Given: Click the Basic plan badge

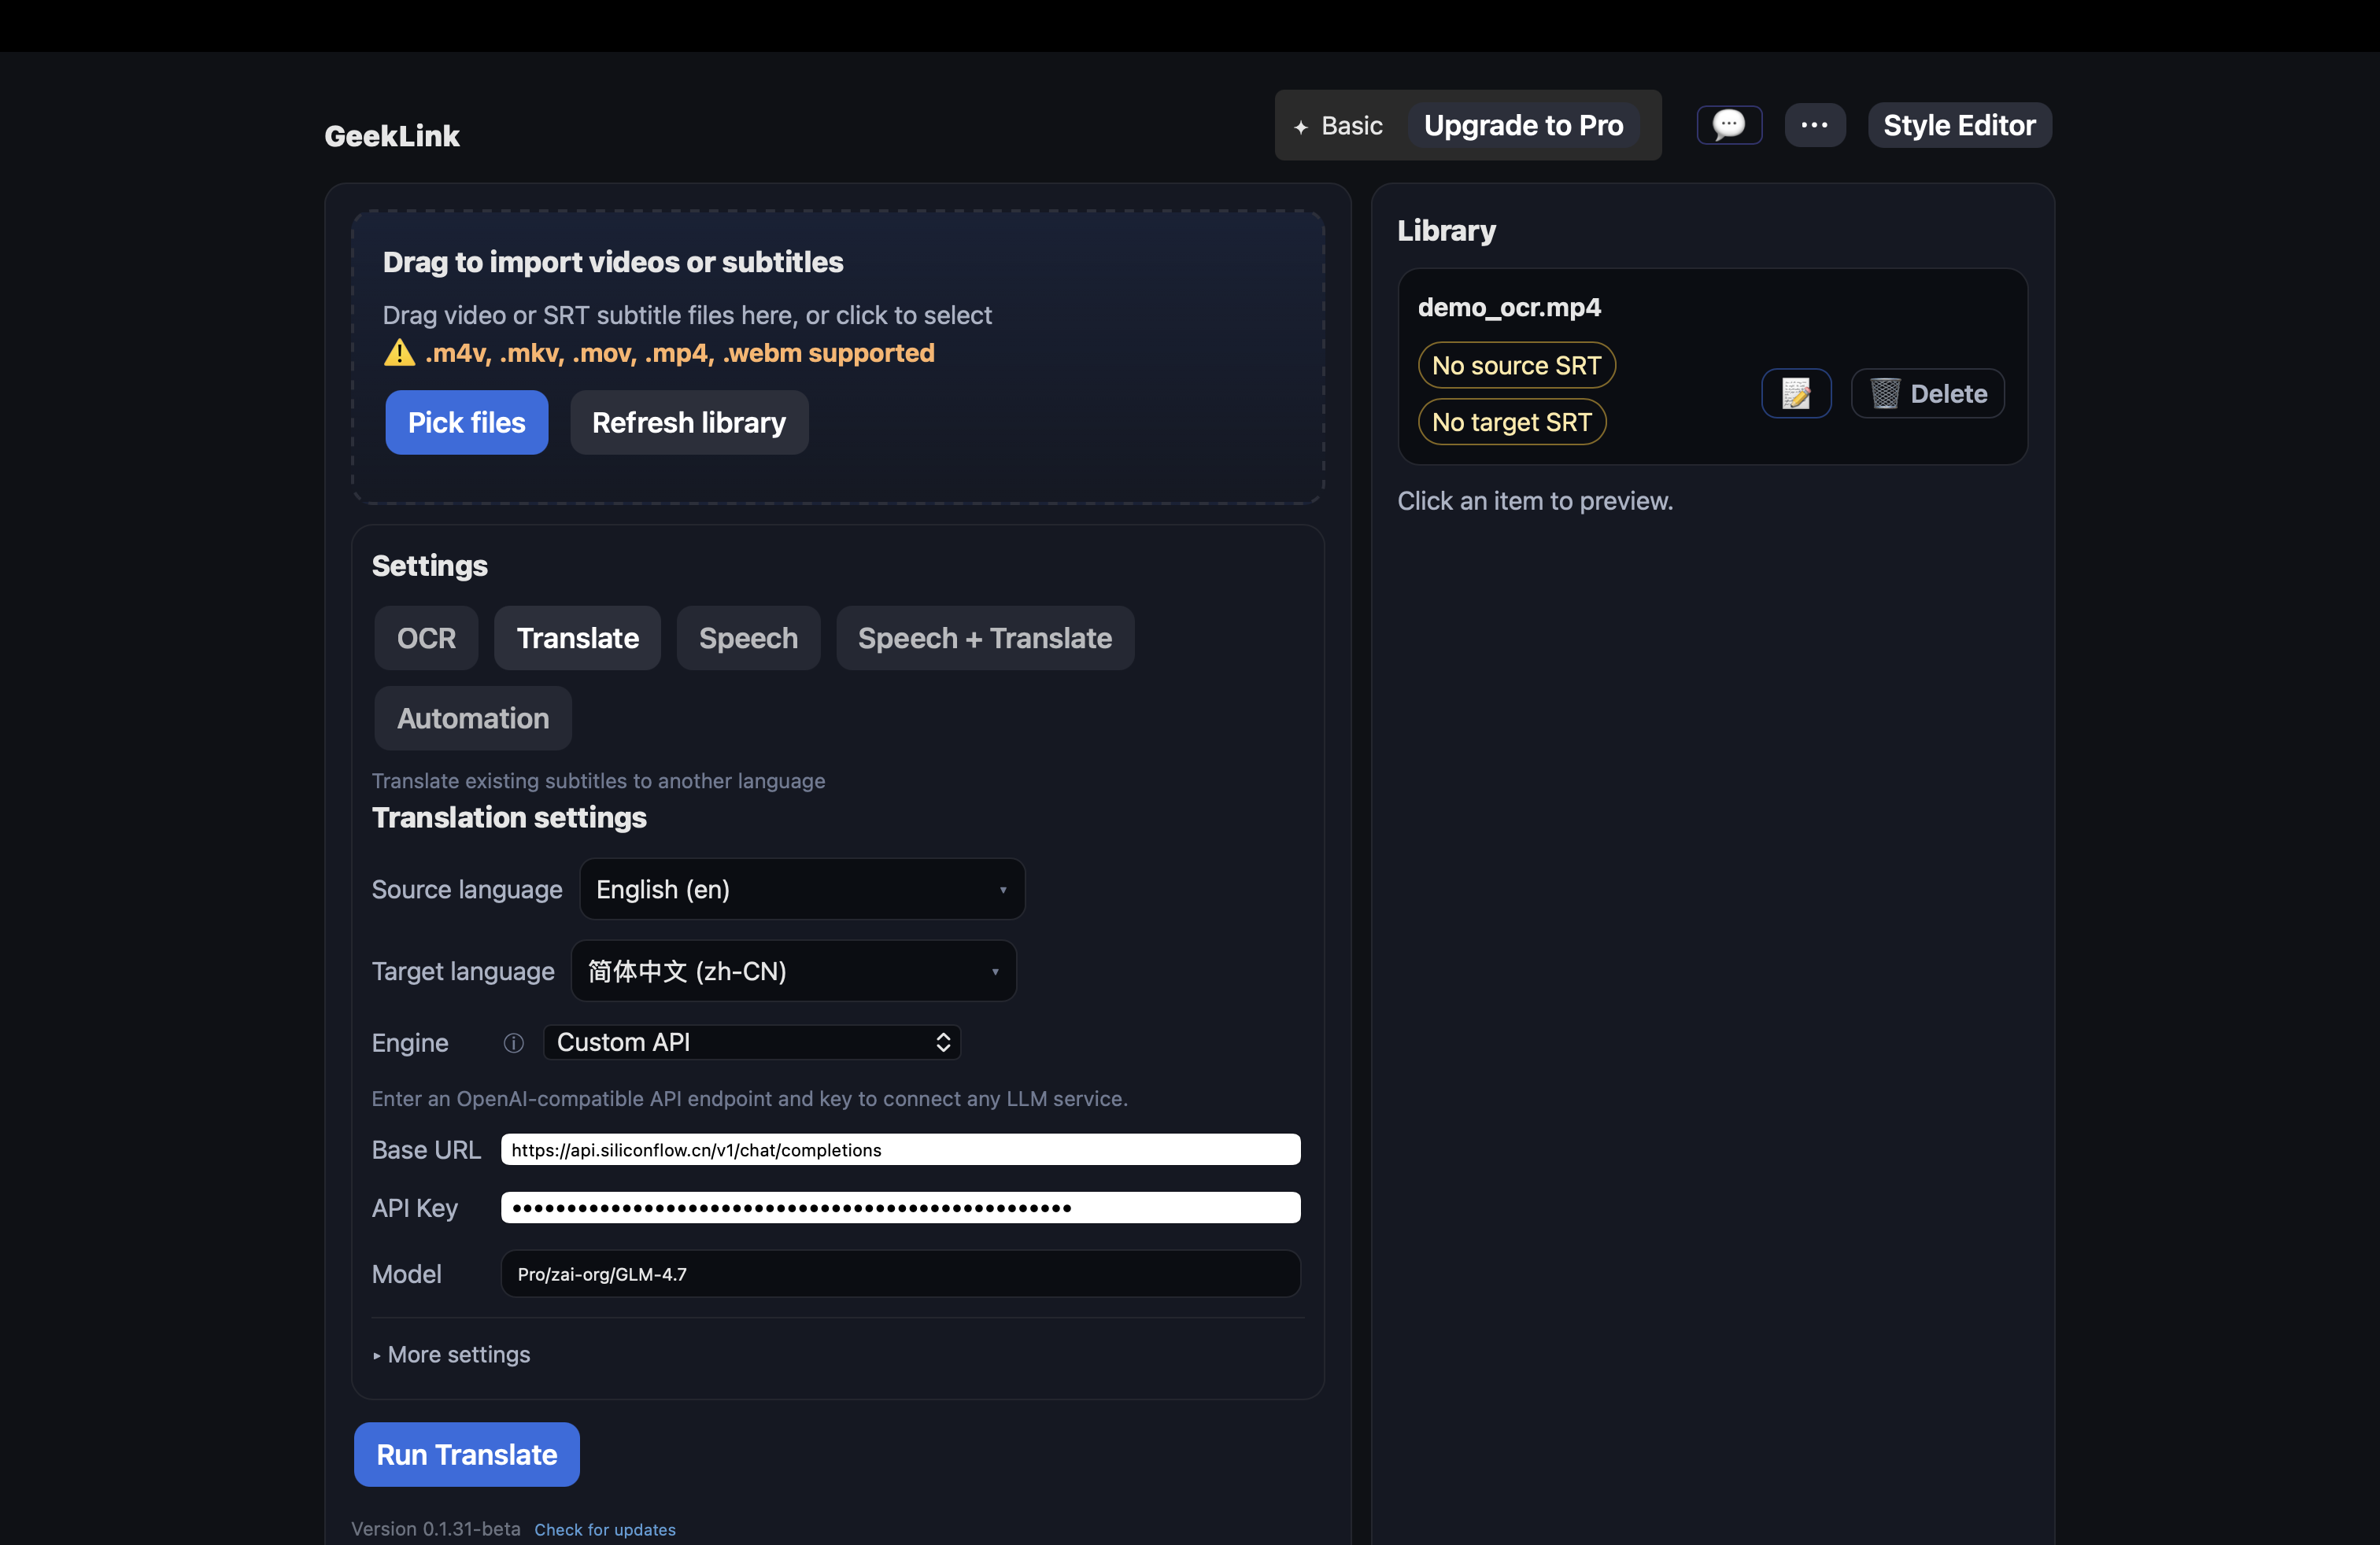Looking at the screenshot, I should 1339,126.
